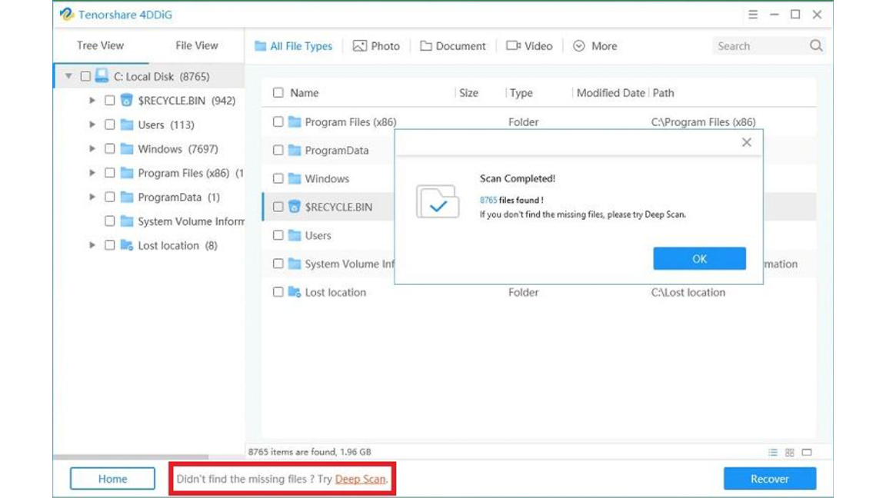This screenshot has height=498, width=886.
Task: Click 'C:\Program Files (x86)' path cell
Action: 703,121
